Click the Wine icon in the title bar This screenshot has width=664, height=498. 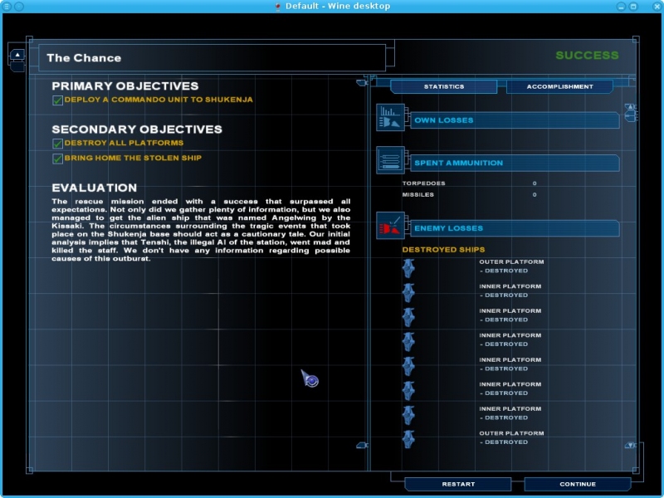pos(277,7)
